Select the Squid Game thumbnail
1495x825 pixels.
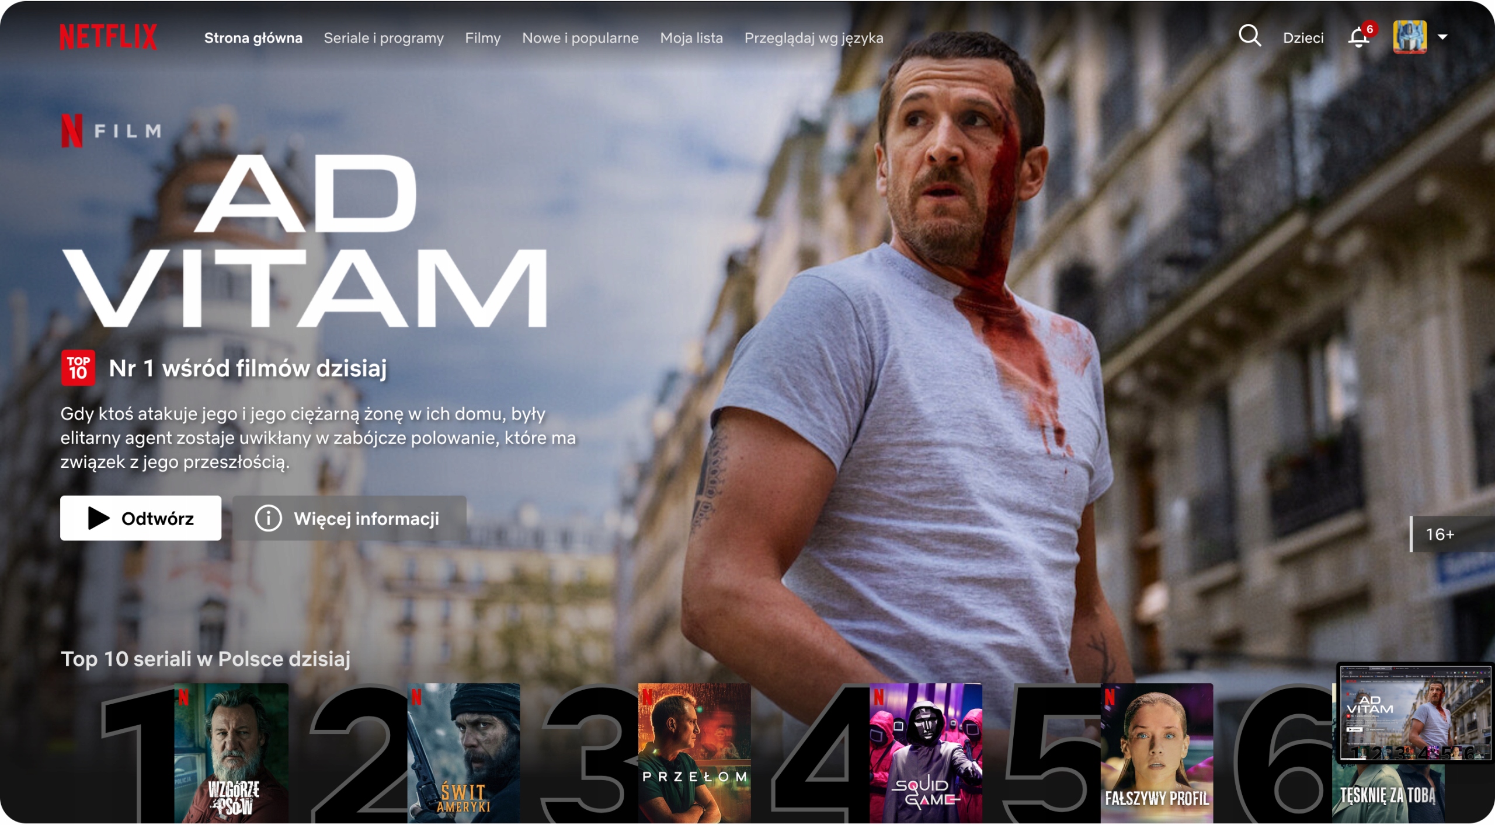click(926, 753)
